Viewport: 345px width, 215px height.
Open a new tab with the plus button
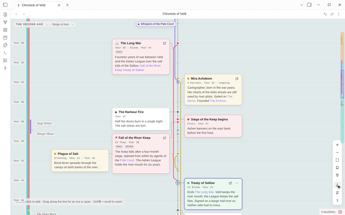coord(67,5)
